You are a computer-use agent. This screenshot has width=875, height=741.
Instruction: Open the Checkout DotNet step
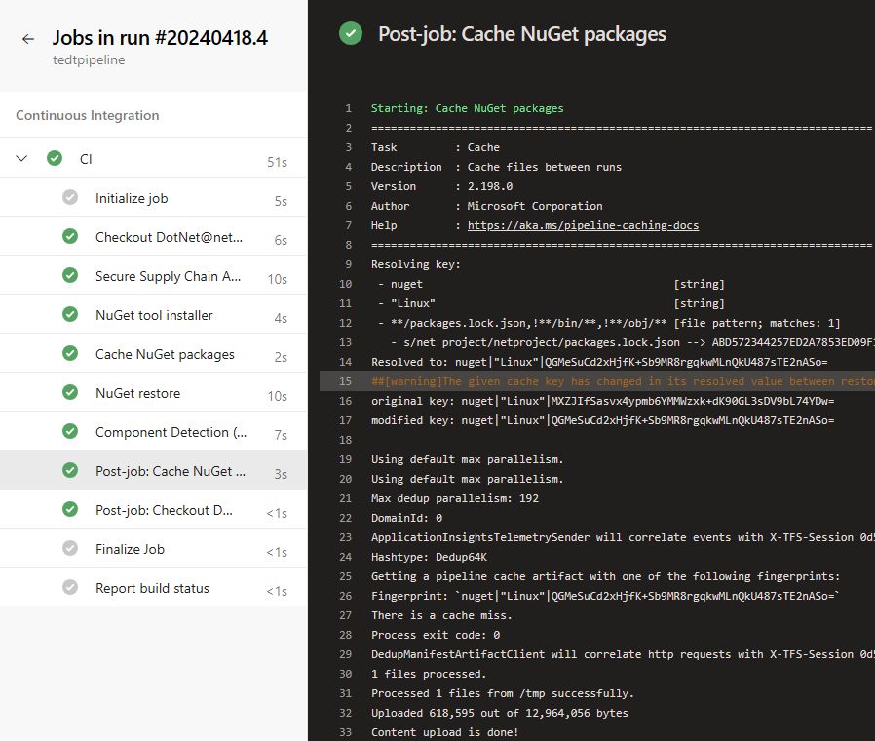[169, 237]
